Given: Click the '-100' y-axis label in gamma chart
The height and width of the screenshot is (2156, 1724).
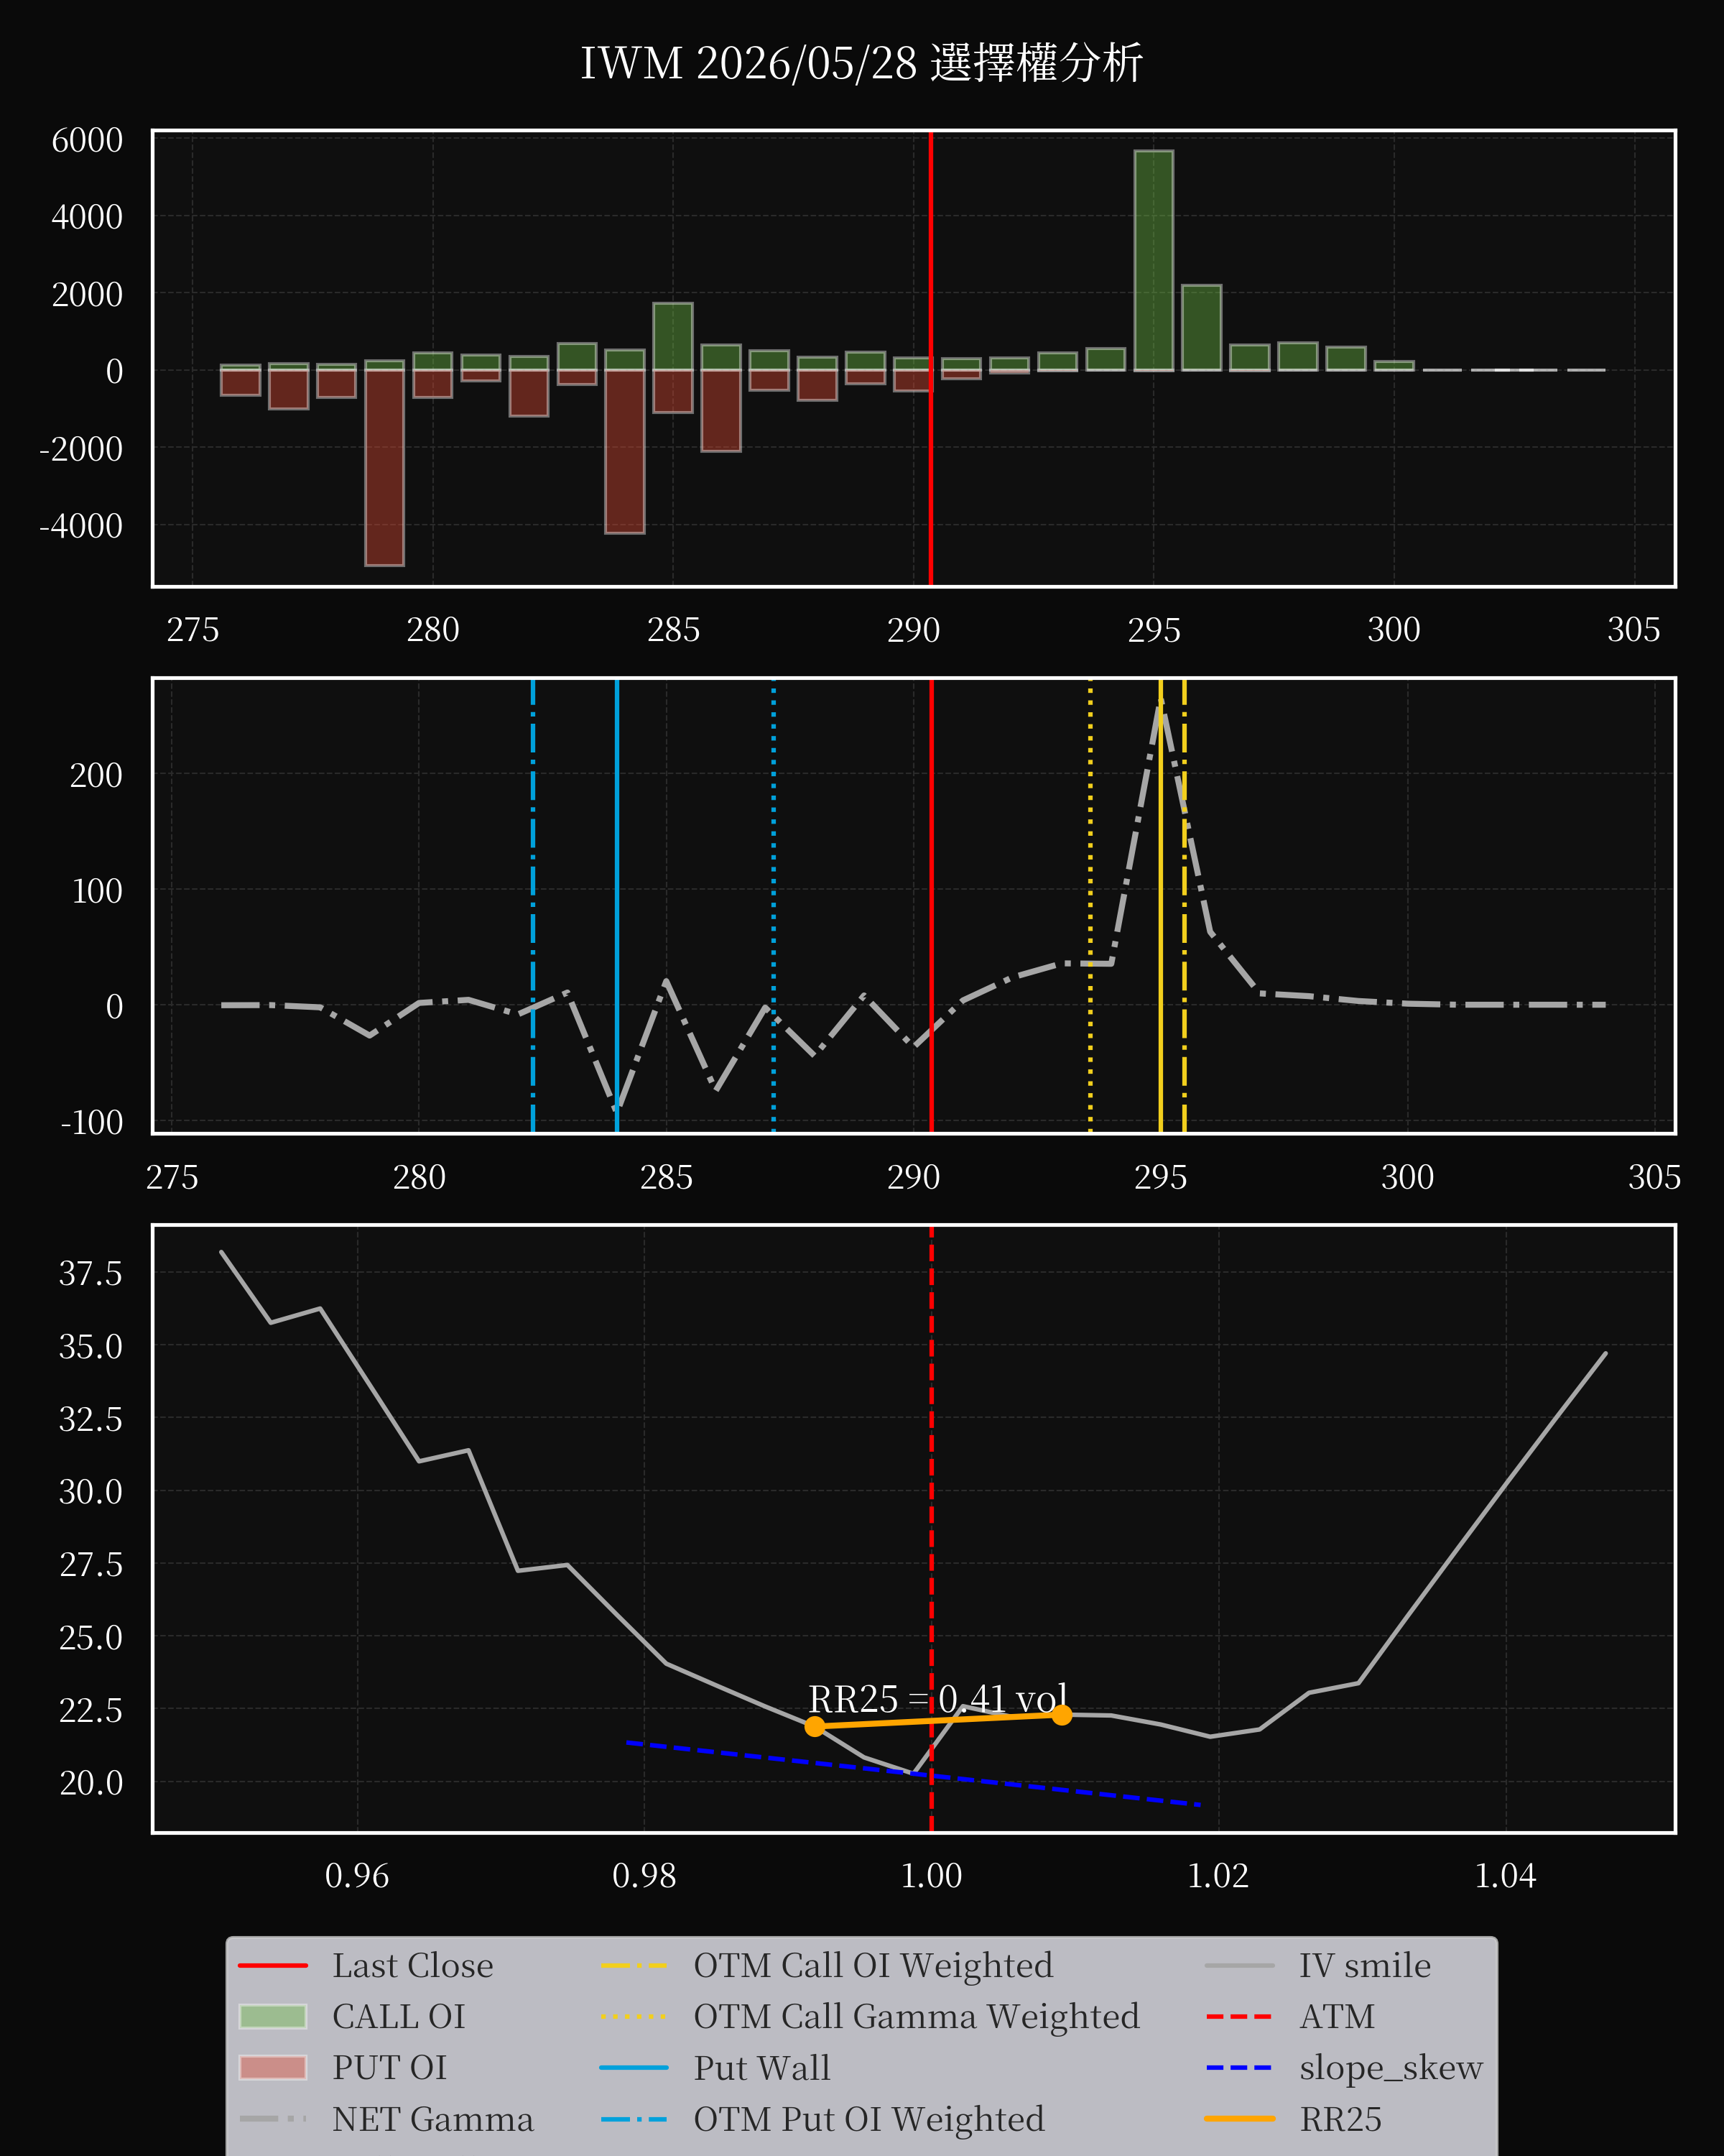Looking at the screenshot, I should 92,1123.
